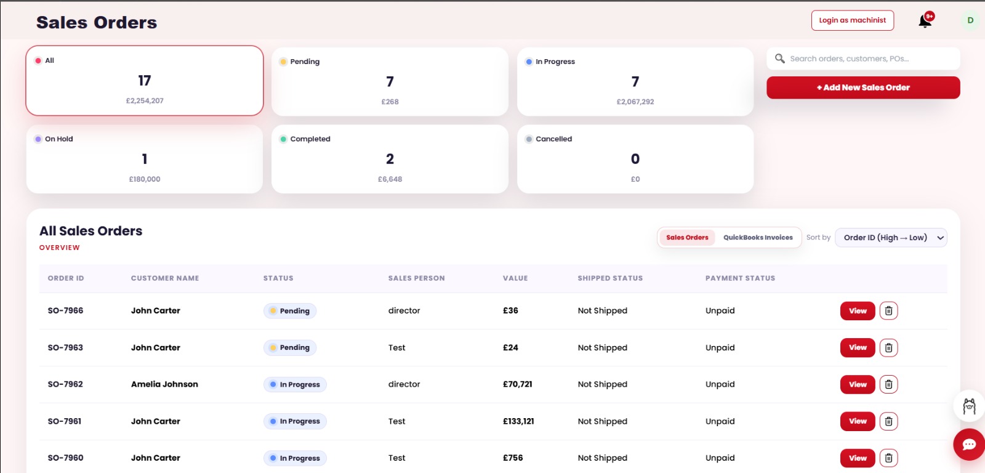The image size is (985, 473).
Task: Open the user avatar D menu
Action: coord(970,20)
